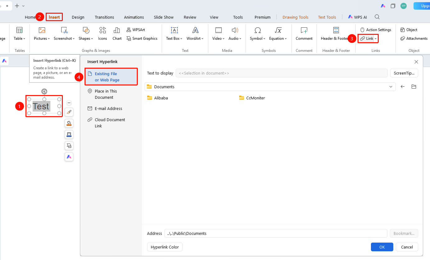Open Action Settings
The image size is (430, 260).
[x=376, y=30]
